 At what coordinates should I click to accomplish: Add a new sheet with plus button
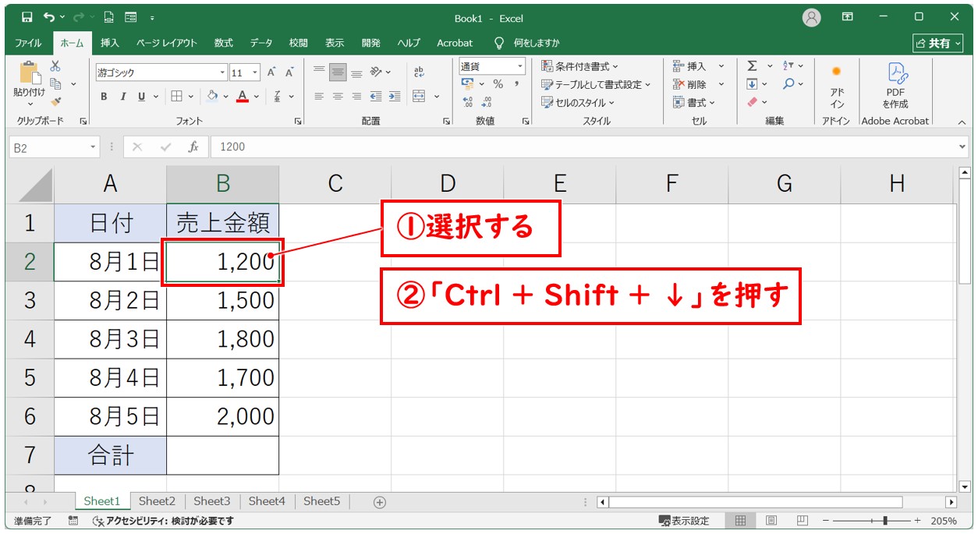pyautogui.click(x=380, y=502)
